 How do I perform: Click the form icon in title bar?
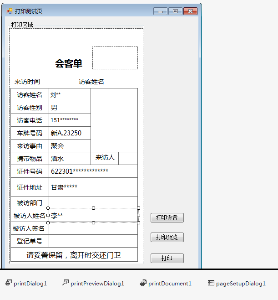pos(10,11)
